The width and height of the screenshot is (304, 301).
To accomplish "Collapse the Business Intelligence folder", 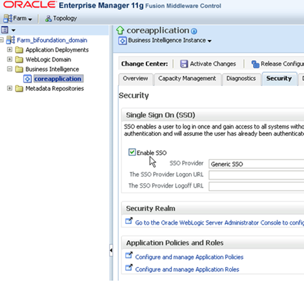I will [9, 69].
